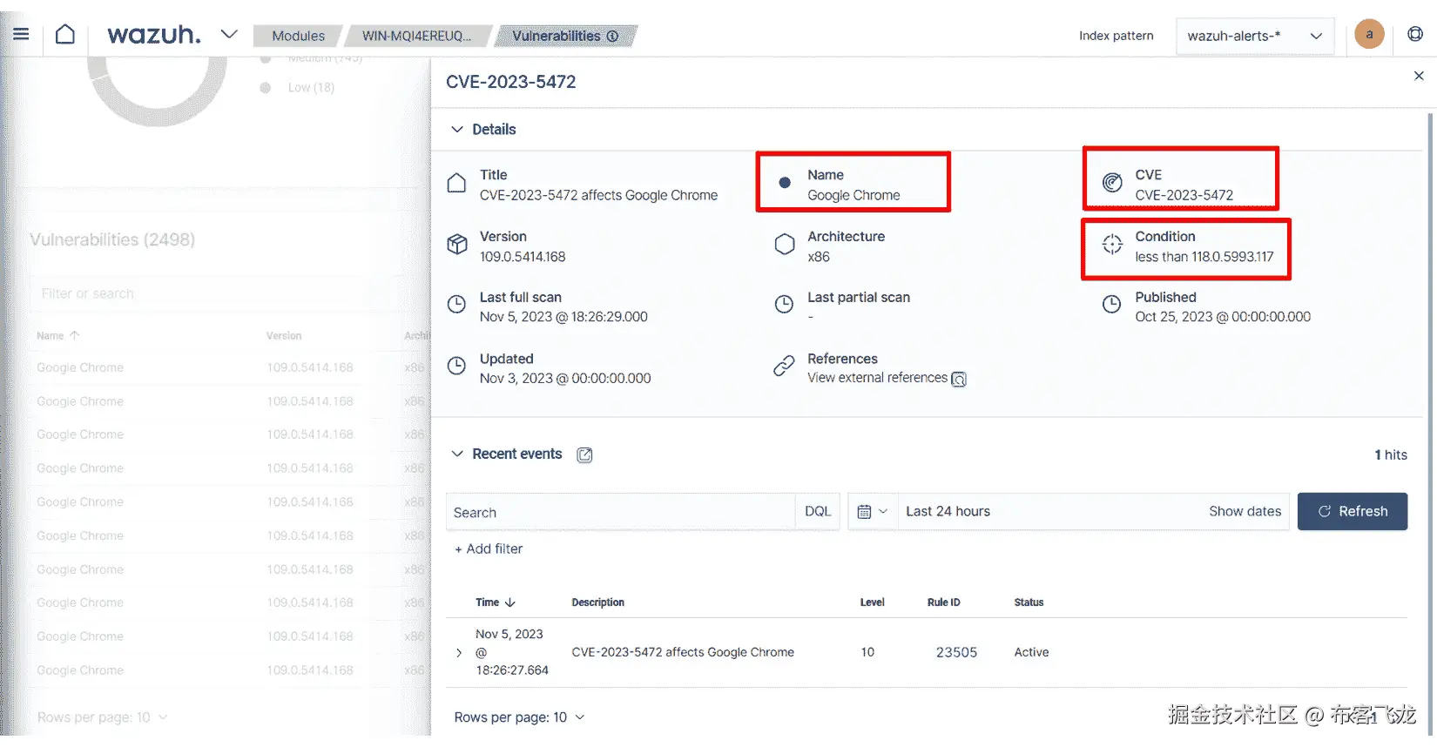Click the Condition crosshair icon
The height and width of the screenshot is (747, 1437).
pos(1112,245)
